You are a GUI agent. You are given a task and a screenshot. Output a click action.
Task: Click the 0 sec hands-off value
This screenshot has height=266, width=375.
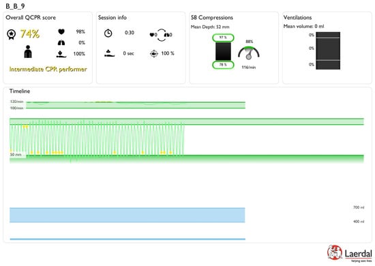(128, 54)
